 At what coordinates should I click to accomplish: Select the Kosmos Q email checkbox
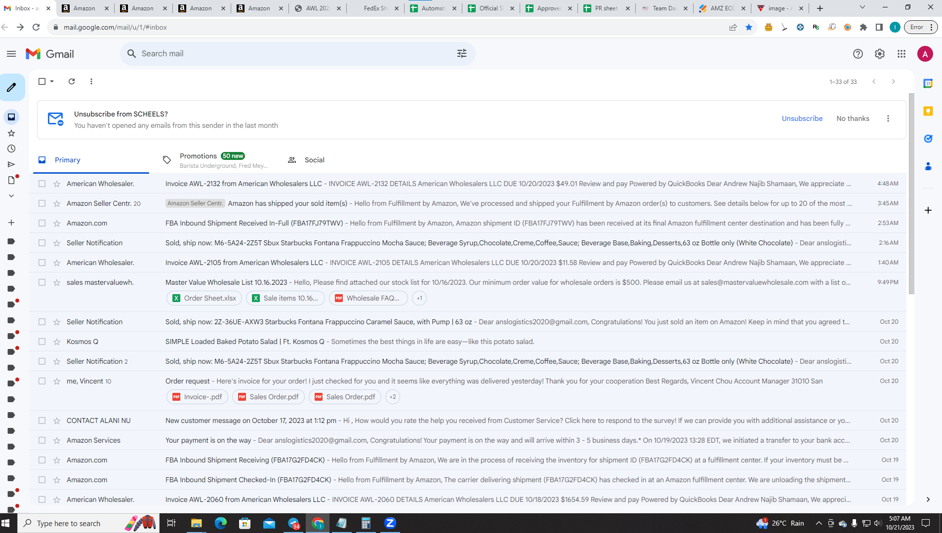pyautogui.click(x=42, y=342)
